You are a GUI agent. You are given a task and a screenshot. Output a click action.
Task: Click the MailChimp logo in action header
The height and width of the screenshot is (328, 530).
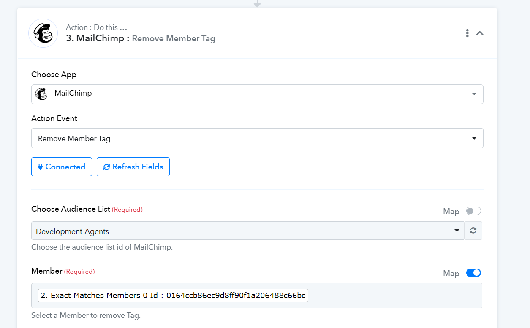43,33
